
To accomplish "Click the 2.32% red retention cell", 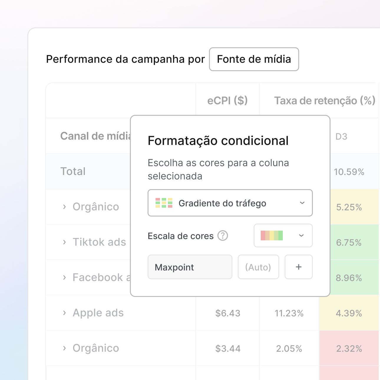I will [x=349, y=348].
